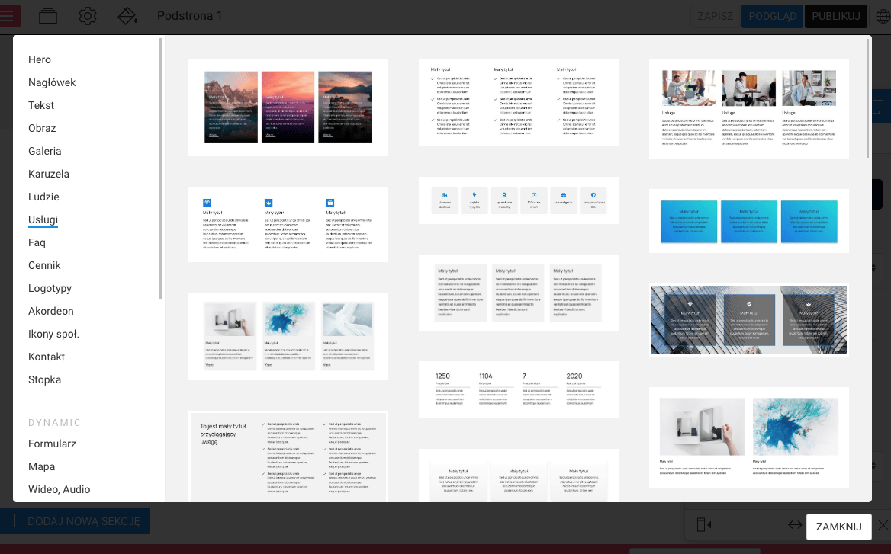Open the Kontakt category
891x554 pixels.
click(47, 357)
